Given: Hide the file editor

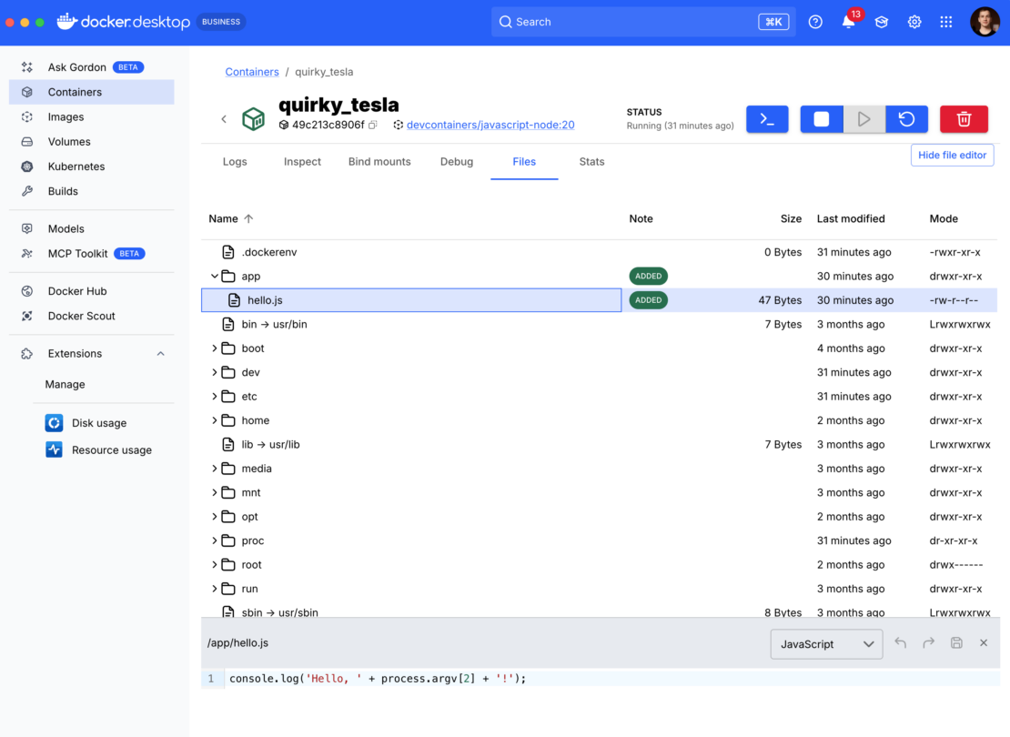Looking at the screenshot, I should [952, 155].
